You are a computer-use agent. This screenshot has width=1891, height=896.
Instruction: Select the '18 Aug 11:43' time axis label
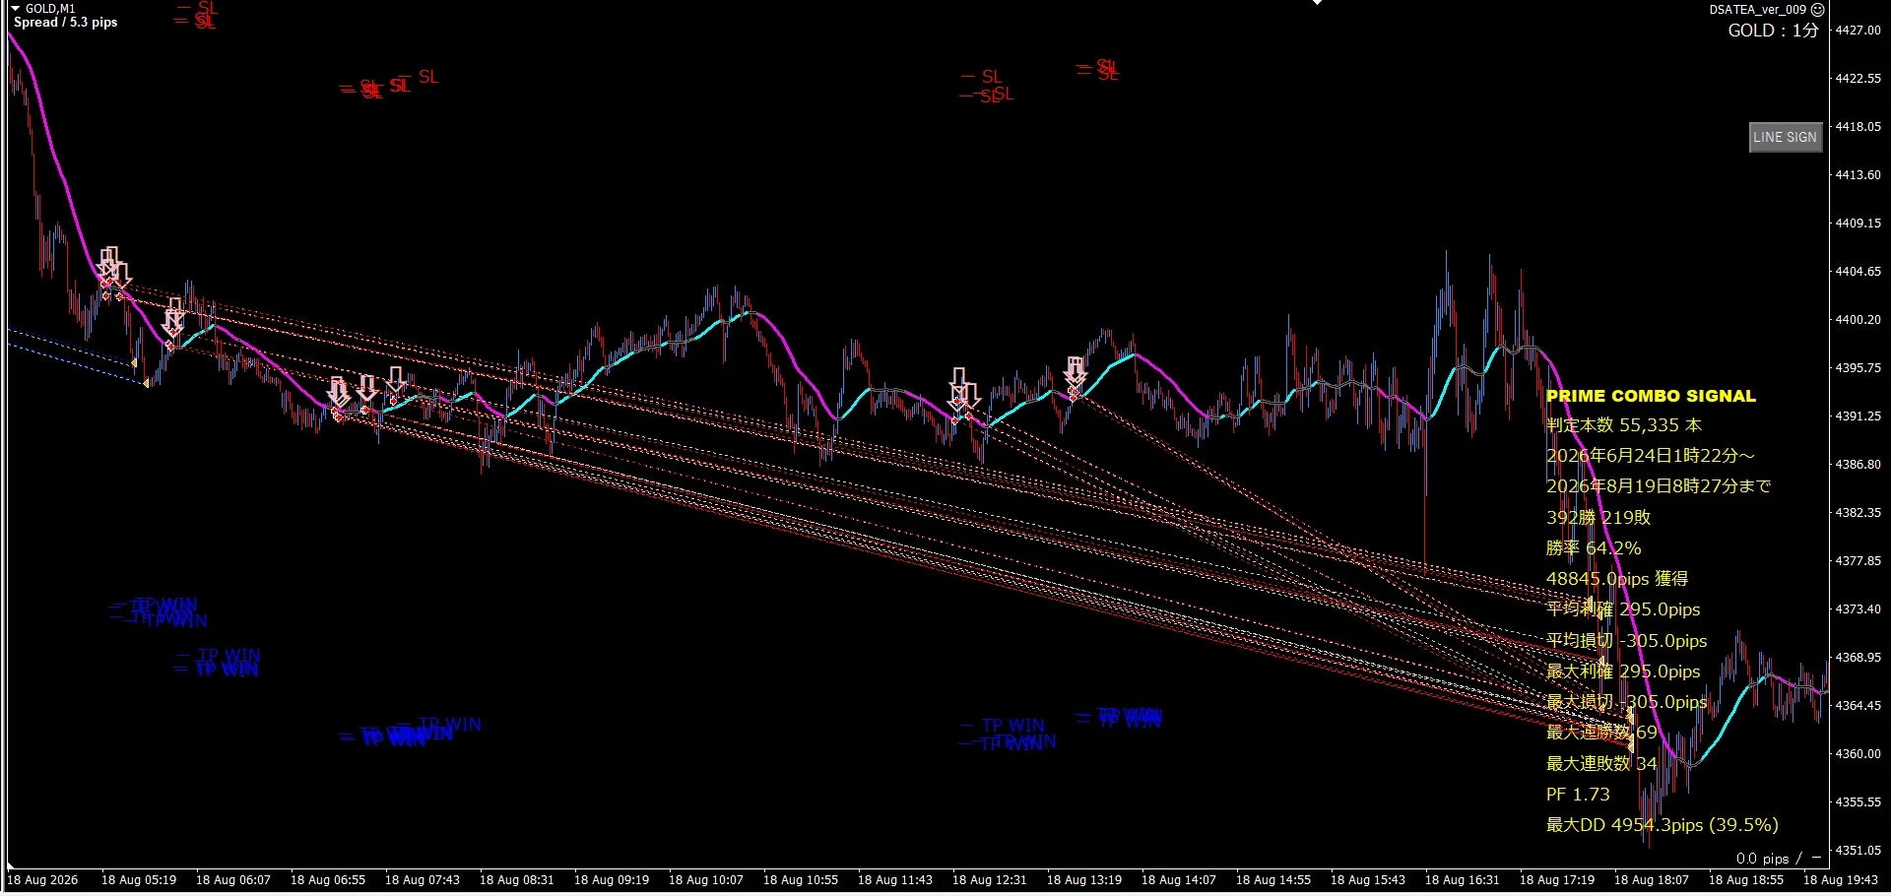tap(895, 880)
